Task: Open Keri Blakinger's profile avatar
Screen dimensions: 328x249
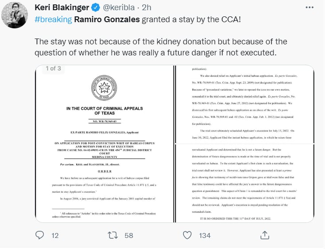Action: point(15,15)
